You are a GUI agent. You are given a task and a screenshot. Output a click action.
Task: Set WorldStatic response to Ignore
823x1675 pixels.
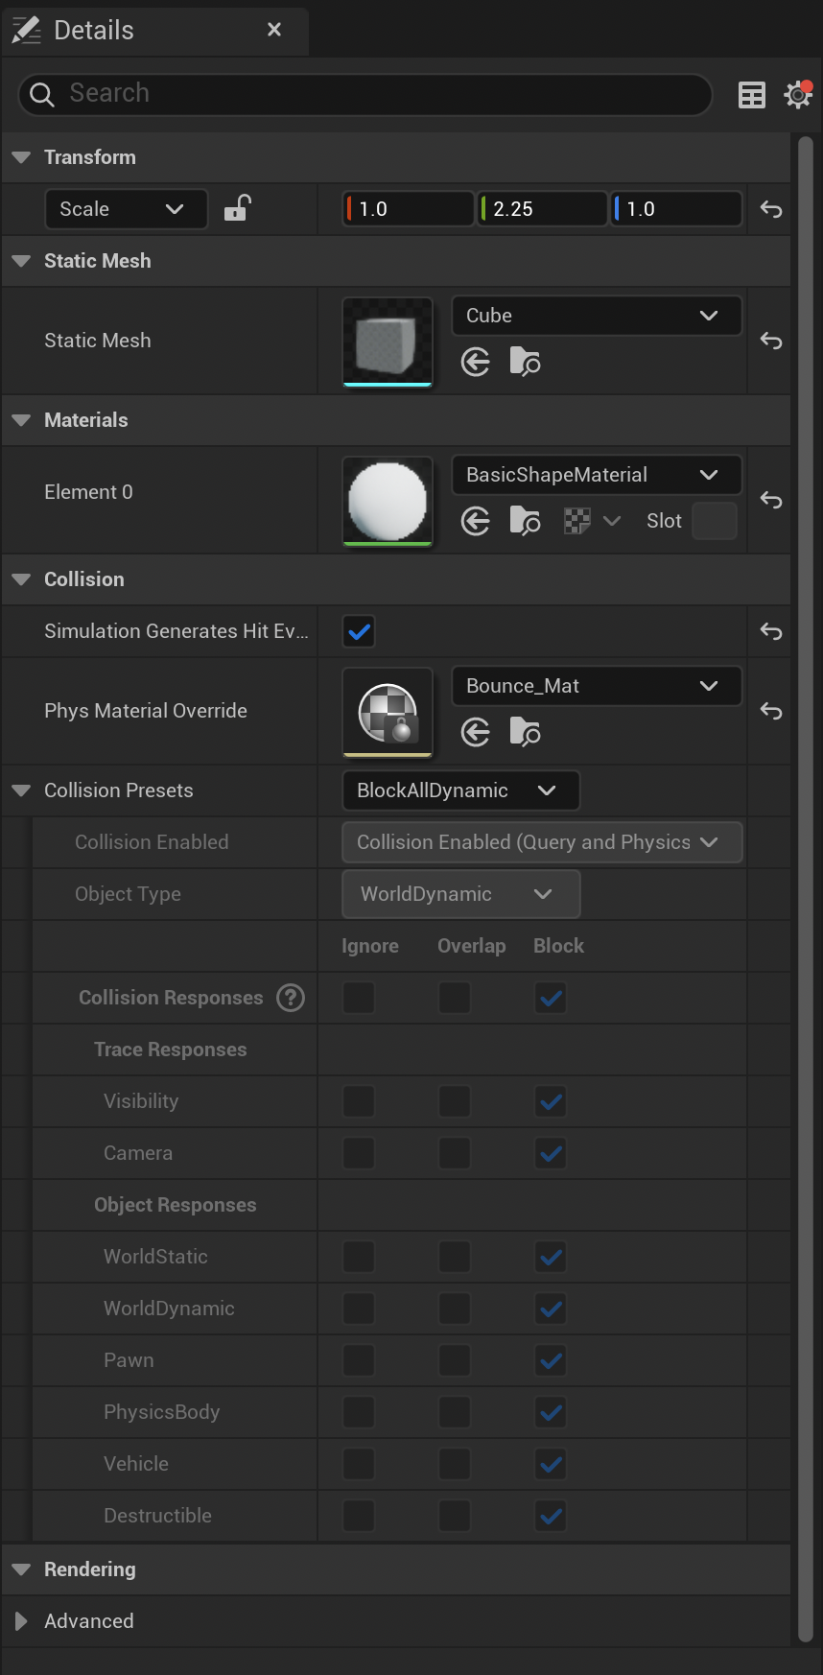[x=359, y=1257]
